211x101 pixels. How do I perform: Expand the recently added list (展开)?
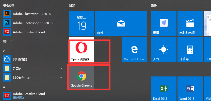[x=7, y=41]
